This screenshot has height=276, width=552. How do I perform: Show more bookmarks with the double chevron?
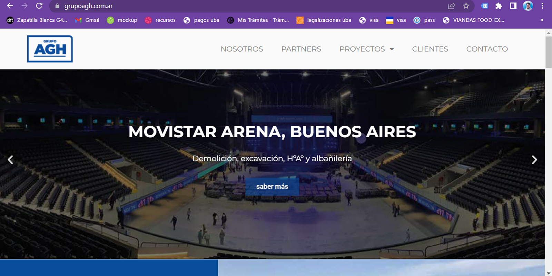(542, 20)
